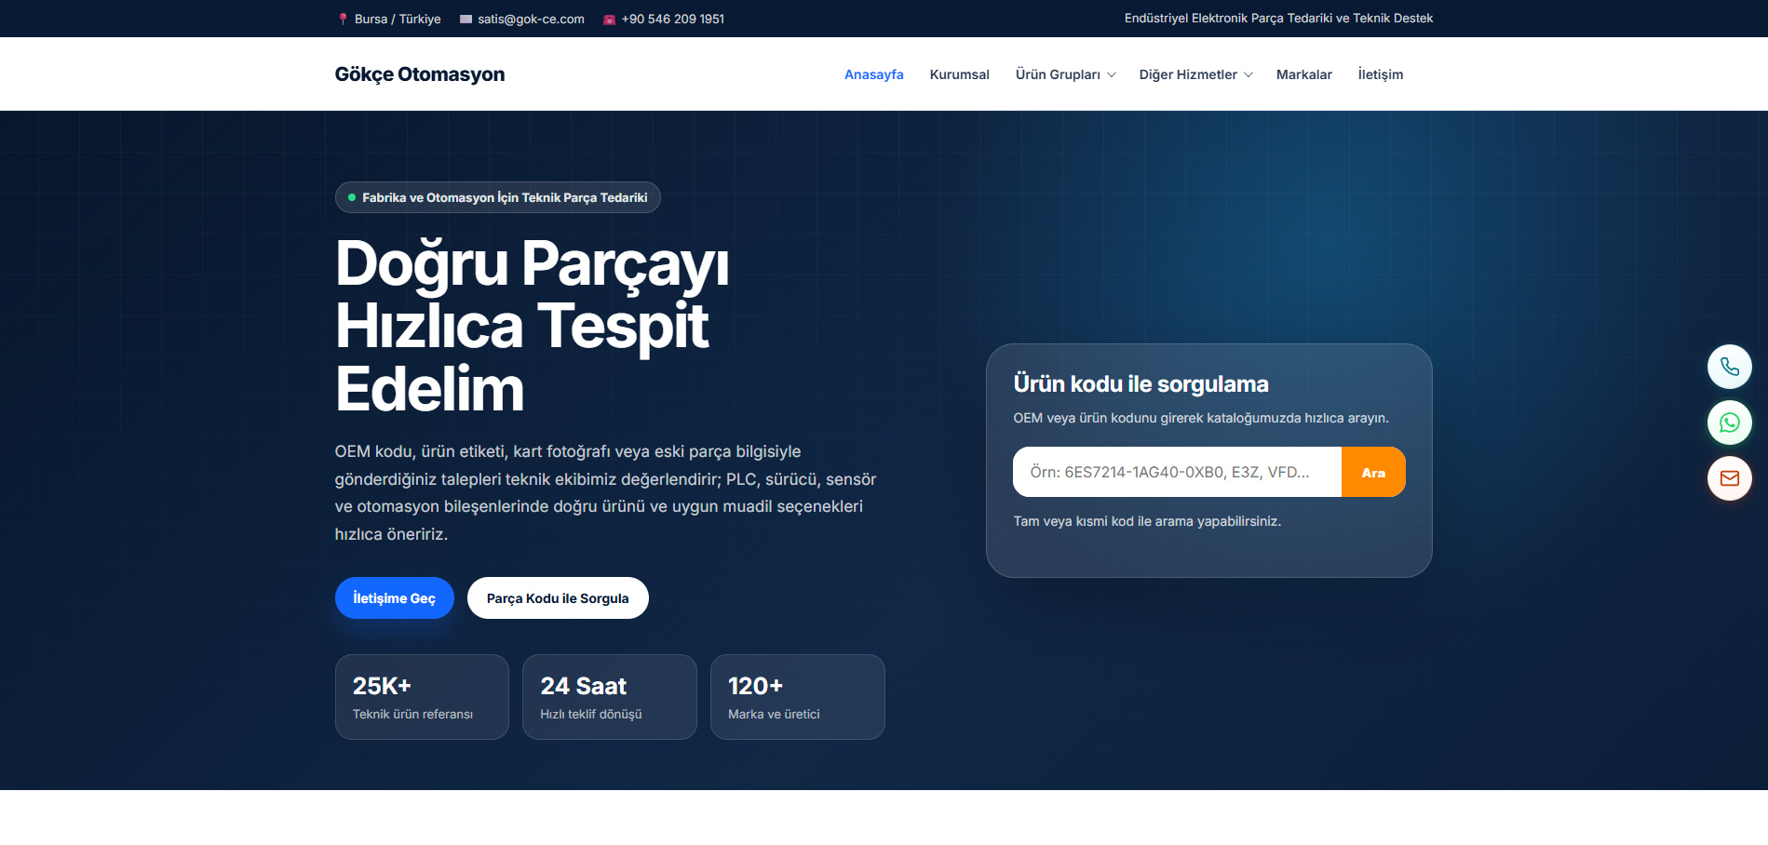
Task: Click the telephone icon in the top bar
Action: (x=609, y=19)
